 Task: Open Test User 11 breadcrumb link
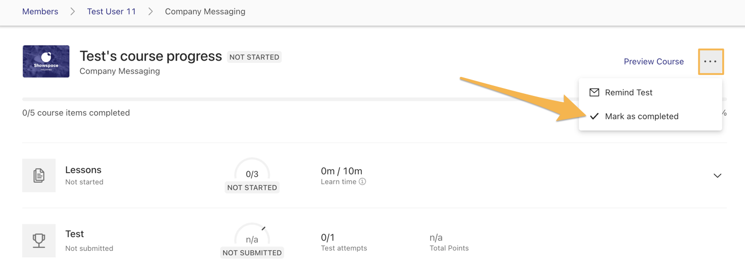[x=111, y=12]
